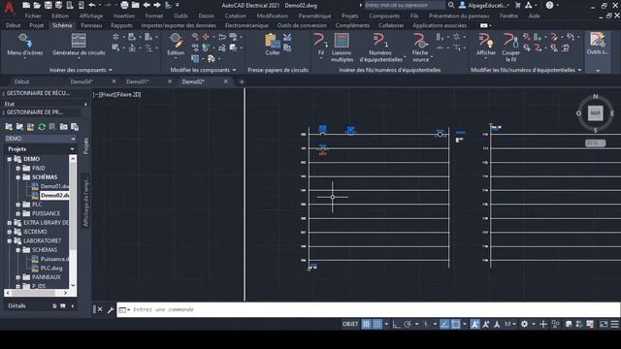Go to the previous project drawing arrow
Viewport: 621px width, 349px height.
point(147,5)
